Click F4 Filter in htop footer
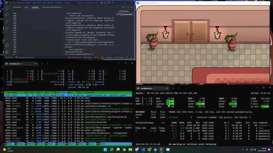This screenshot has height=153, width=273. 40,144
